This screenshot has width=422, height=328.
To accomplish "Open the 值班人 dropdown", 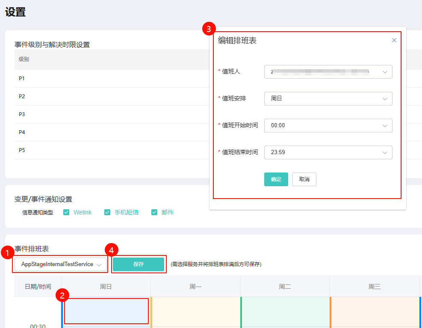I will pos(328,72).
